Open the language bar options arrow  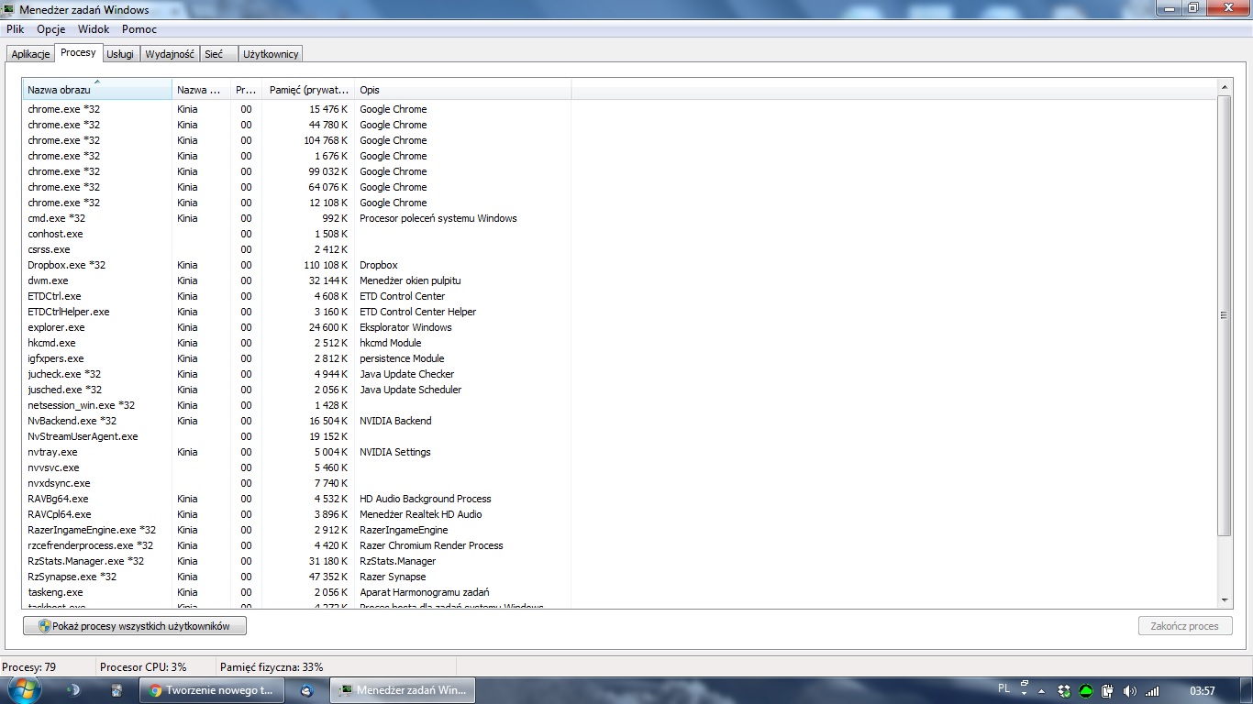pyautogui.click(x=1024, y=695)
